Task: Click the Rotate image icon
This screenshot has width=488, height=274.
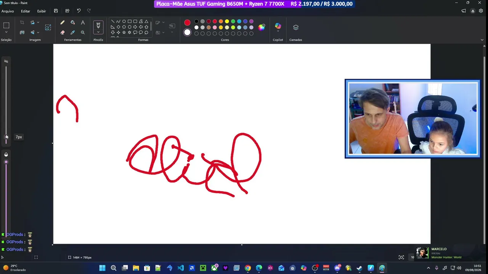Action: pyautogui.click(x=32, y=22)
